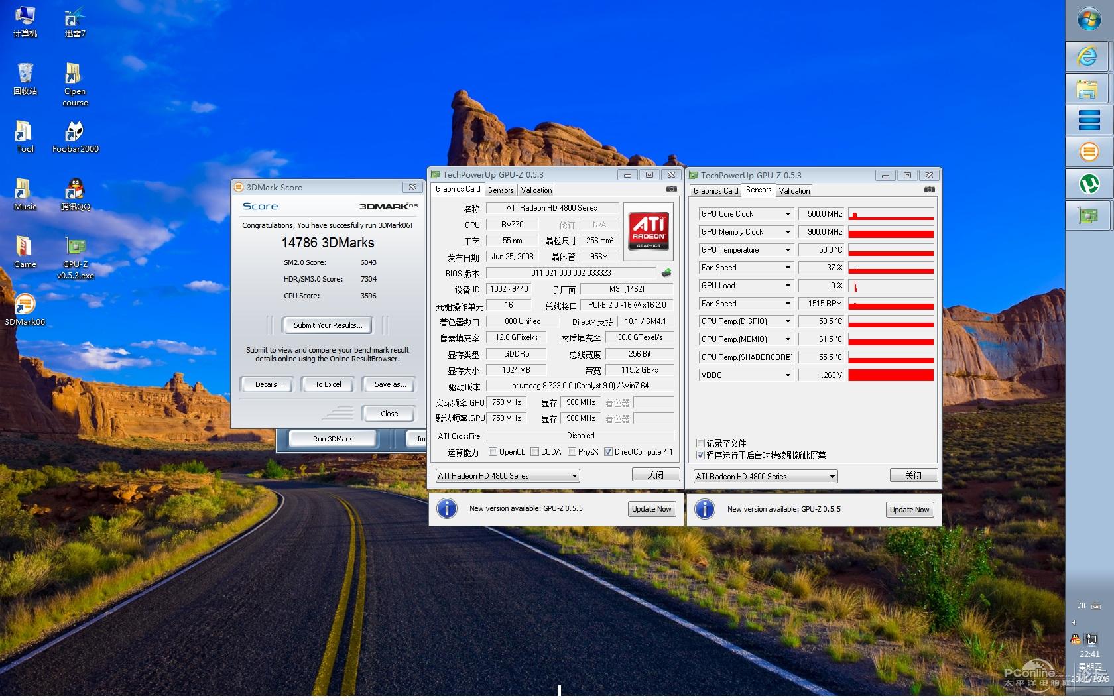
Task: Expand GPU Core Clock sensor dropdown
Action: (788, 214)
